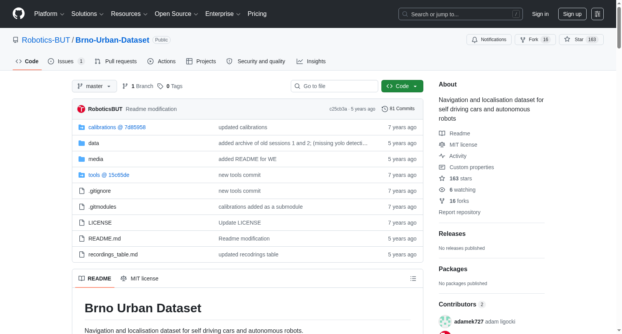
Task: Click the file icon beside recordings_table.md
Action: coord(82,254)
